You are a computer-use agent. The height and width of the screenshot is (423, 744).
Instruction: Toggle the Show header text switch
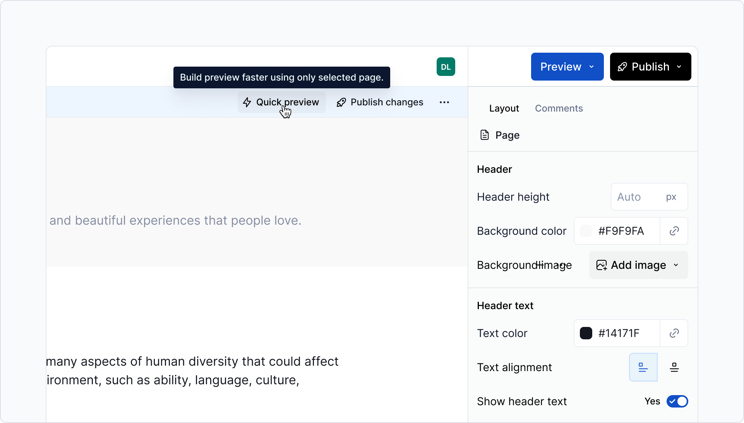point(677,401)
